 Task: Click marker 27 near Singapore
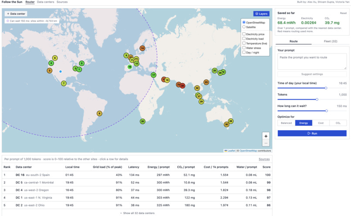click(199, 97)
